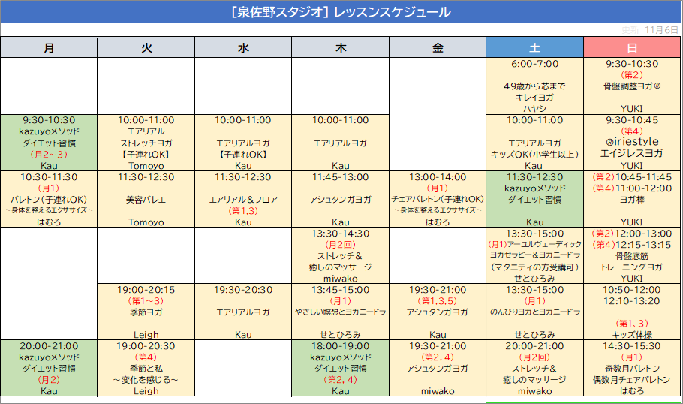Select Sunday 14:30-15:30 奇数月バレトン cell
The image size is (683, 404).
pos(632,368)
